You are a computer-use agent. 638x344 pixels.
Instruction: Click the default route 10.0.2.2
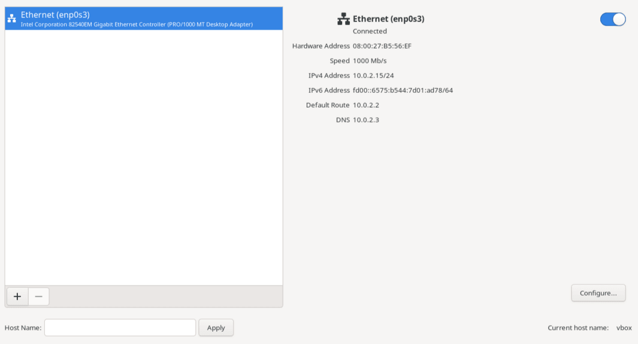point(366,105)
